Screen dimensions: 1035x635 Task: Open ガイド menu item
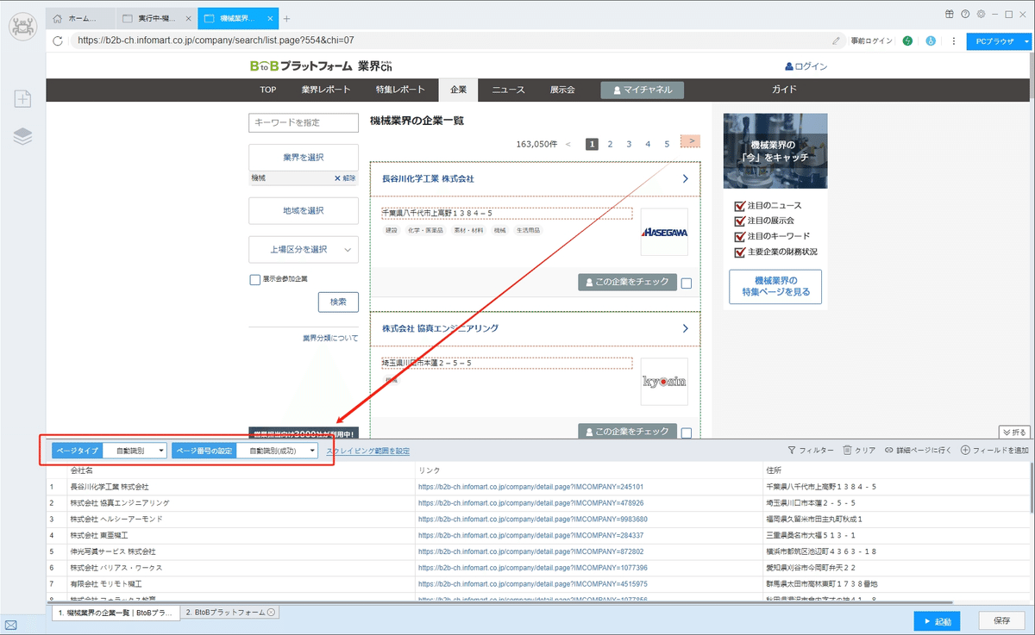click(x=784, y=90)
